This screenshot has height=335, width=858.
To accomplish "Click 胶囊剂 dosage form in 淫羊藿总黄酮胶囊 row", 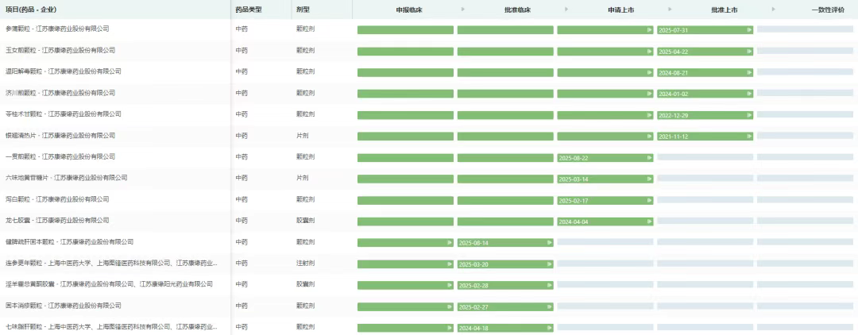I will coord(305,284).
